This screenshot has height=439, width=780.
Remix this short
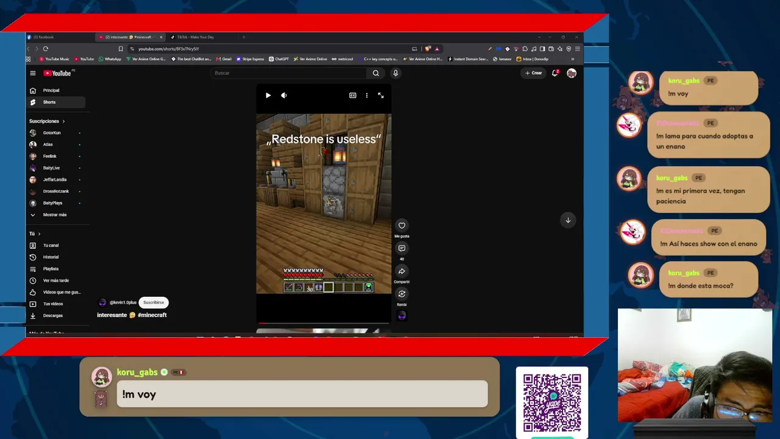coord(402,294)
